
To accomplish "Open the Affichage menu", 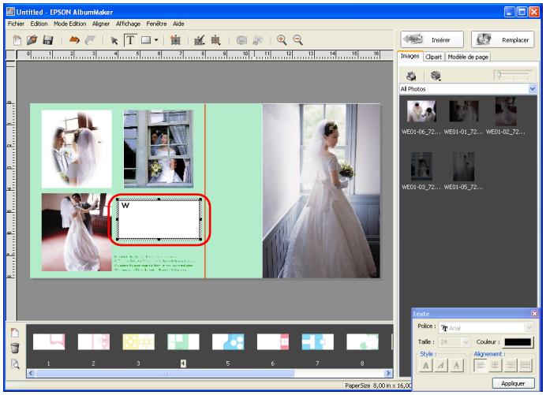I will tap(128, 24).
